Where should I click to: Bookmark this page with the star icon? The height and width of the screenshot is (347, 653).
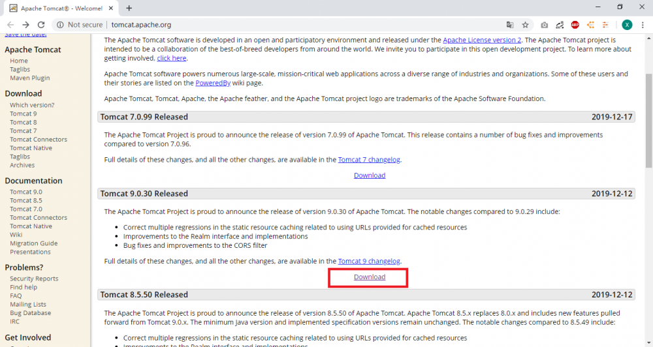pos(525,25)
